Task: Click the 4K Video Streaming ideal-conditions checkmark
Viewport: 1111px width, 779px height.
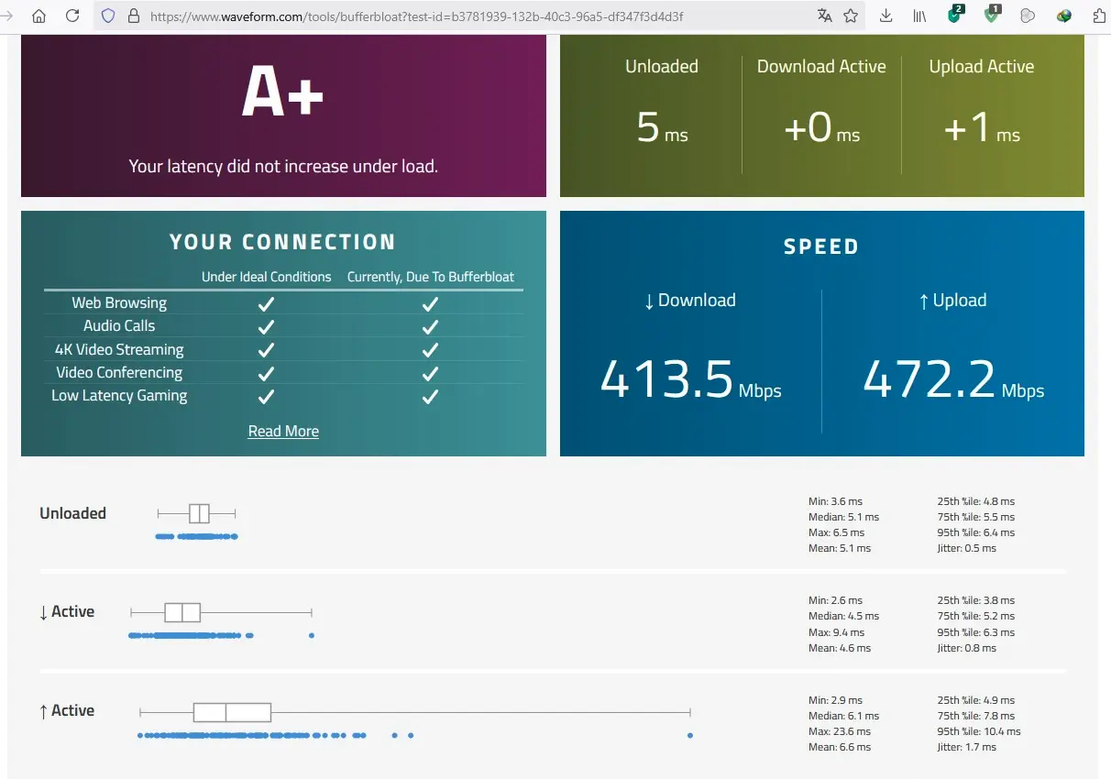Action: tap(266, 349)
